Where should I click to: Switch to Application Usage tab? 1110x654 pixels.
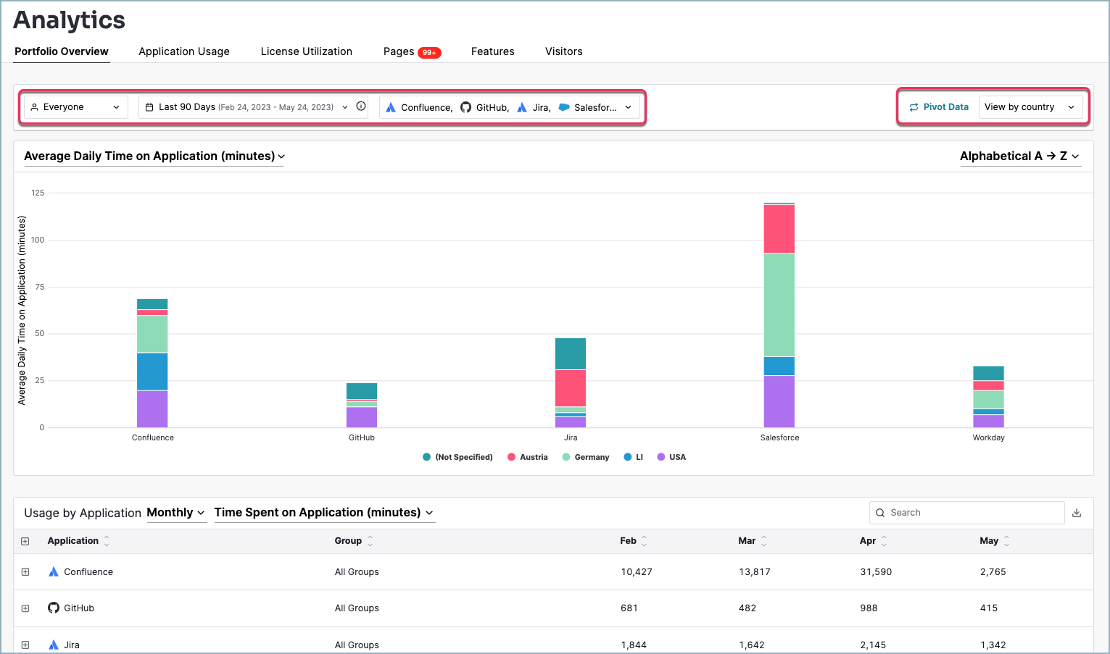click(184, 51)
